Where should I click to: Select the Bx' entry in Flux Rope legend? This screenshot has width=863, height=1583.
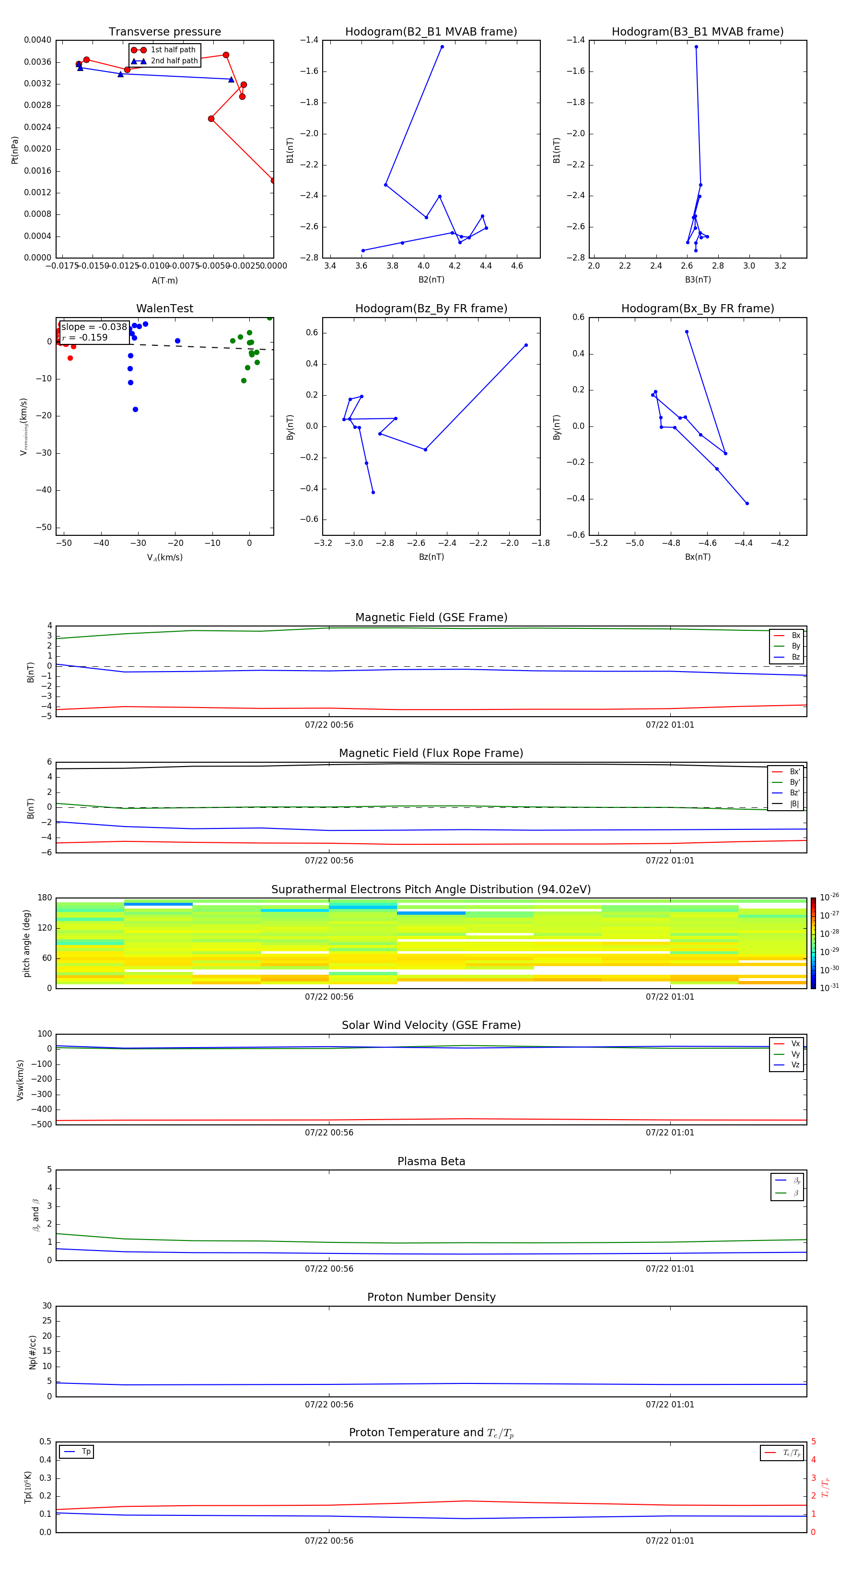click(786, 772)
